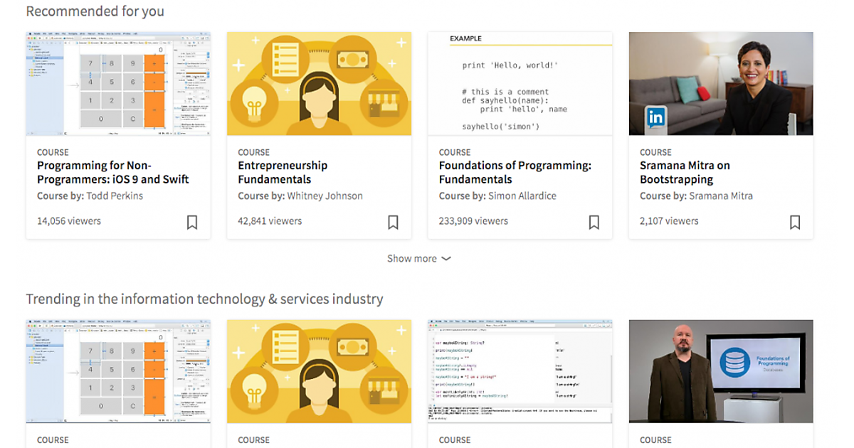Open Foundations of Programming: Fundamentals title
Image resolution: width=854 pixels, height=448 pixels.
tap(515, 172)
